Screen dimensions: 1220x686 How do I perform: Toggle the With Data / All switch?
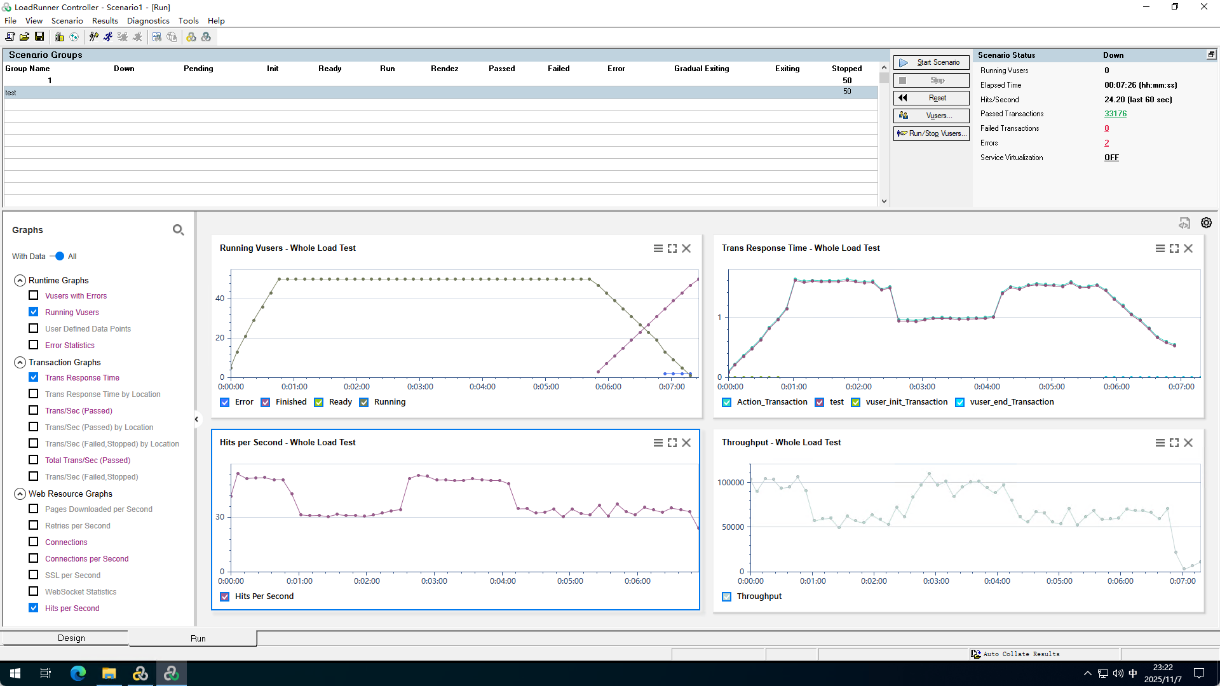58,256
